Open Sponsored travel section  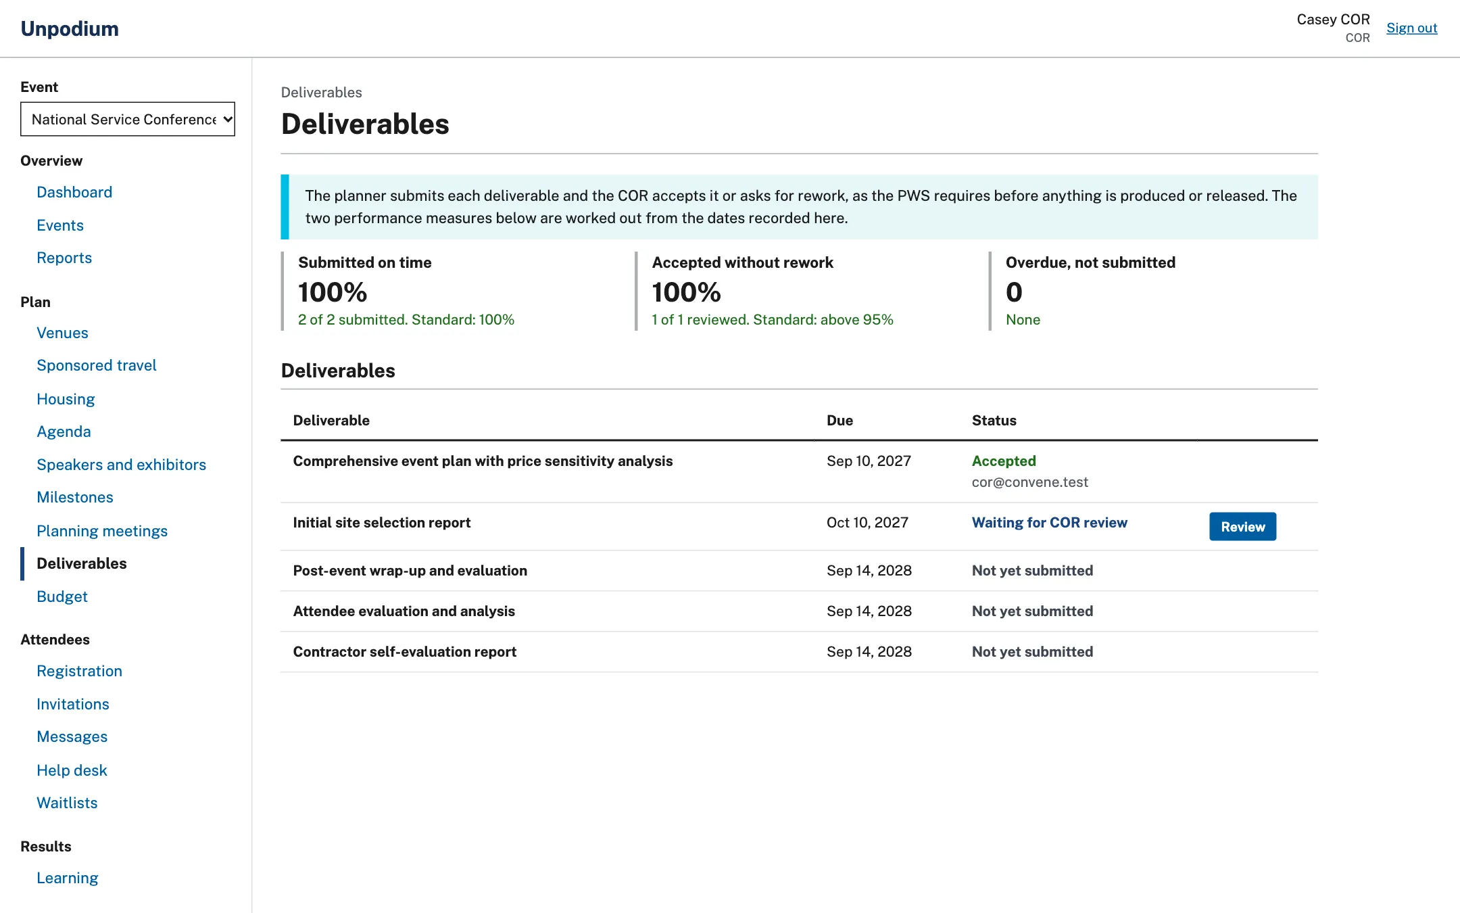point(97,365)
